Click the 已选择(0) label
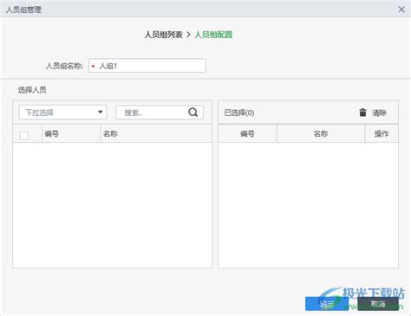The width and height of the screenshot is (411, 316). click(239, 113)
